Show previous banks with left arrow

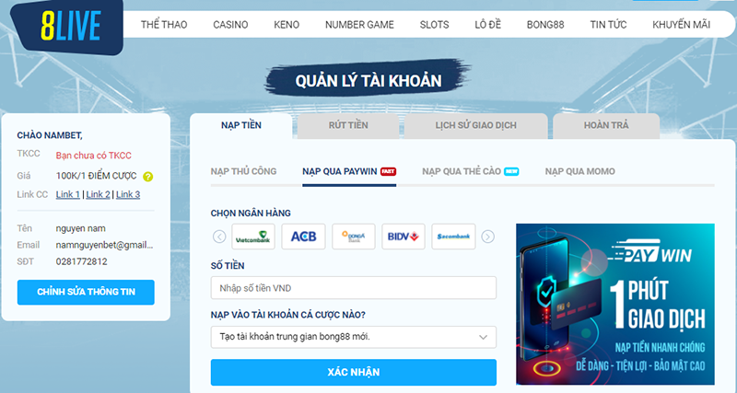[219, 237]
